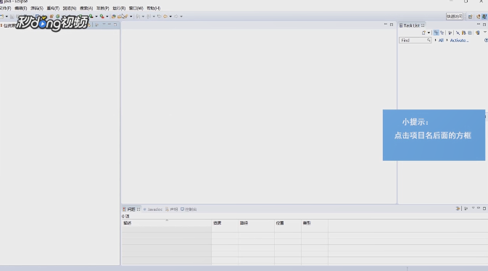The width and height of the screenshot is (488, 271).
Task: Click the Task List Show Tasks UI Legend icon
Action: click(478, 33)
